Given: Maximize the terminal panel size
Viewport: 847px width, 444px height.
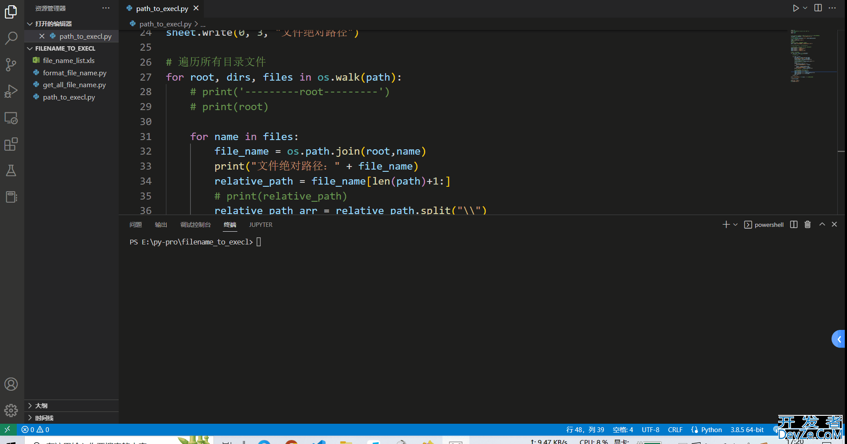Looking at the screenshot, I should [x=822, y=225].
